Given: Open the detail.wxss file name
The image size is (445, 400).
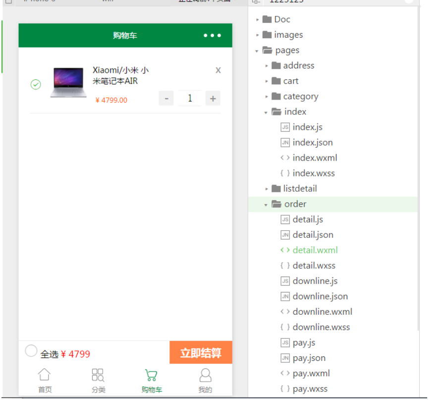Looking at the screenshot, I should click(314, 265).
